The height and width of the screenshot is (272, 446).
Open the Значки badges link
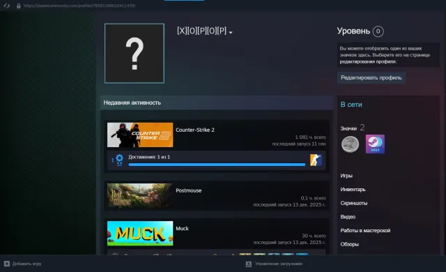(x=348, y=128)
